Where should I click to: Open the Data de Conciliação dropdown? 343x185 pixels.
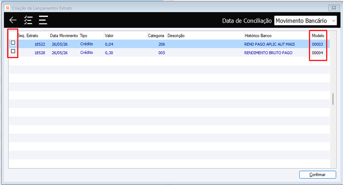point(305,21)
